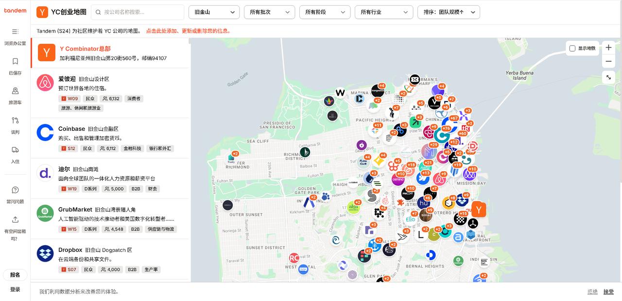
Task: Open the 谈判 section in sidebar
Action: [x=15, y=125]
